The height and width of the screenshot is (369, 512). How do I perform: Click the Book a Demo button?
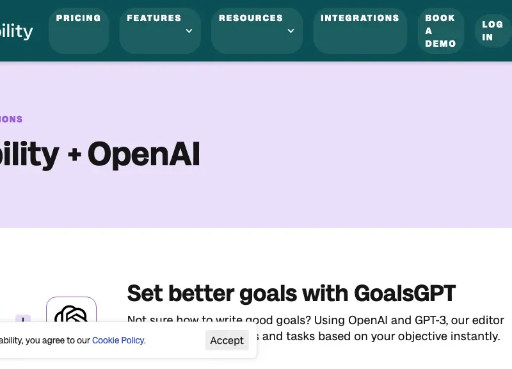click(x=440, y=31)
